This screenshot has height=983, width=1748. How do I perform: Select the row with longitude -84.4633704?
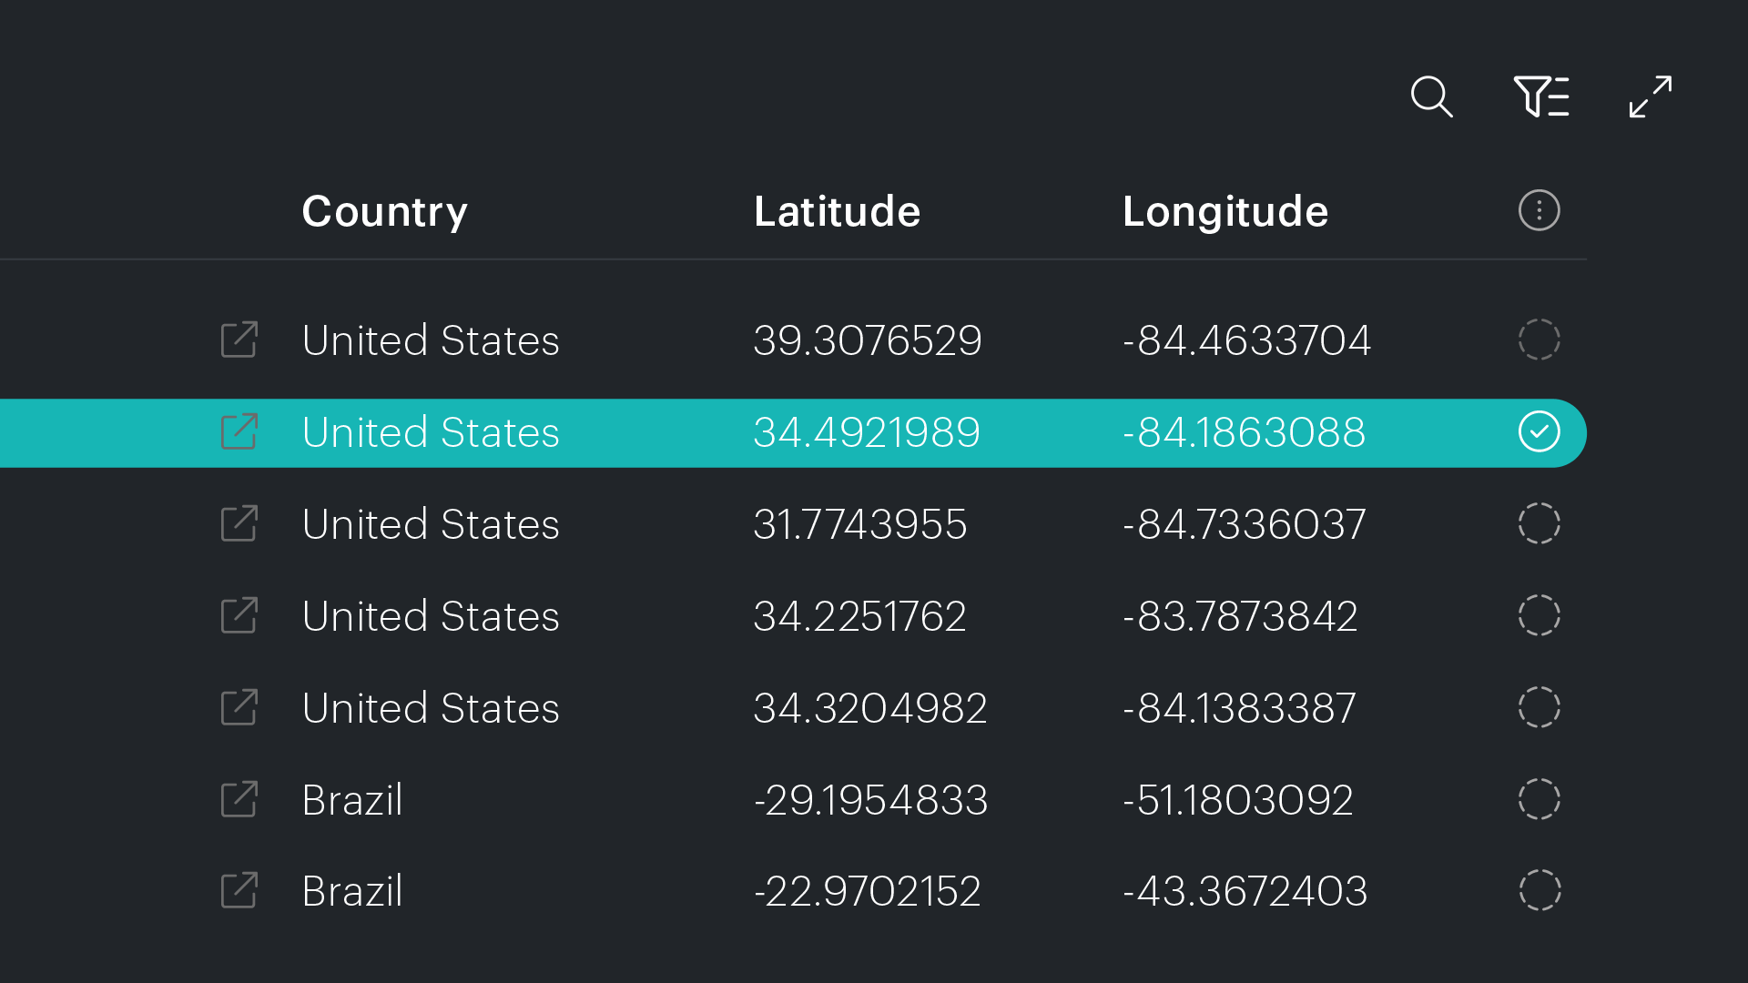click(x=1539, y=339)
